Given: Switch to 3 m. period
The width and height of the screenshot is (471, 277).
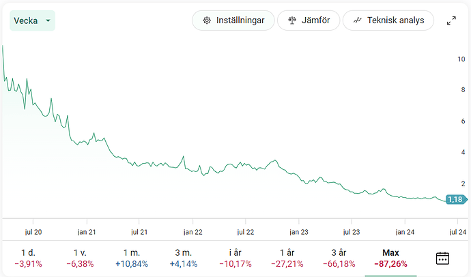Looking at the screenshot, I should pos(183,258).
